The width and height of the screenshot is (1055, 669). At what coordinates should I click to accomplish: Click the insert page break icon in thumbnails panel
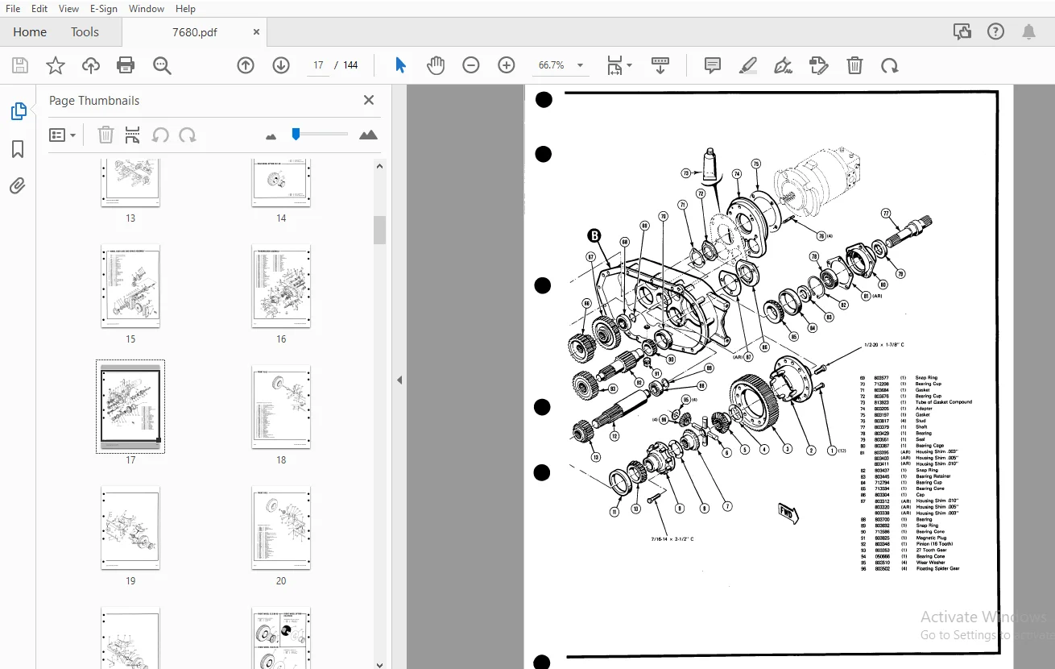click(x=132, y=135)
